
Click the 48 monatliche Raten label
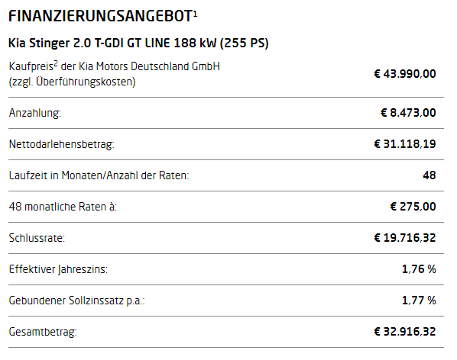tap(63, 207)
